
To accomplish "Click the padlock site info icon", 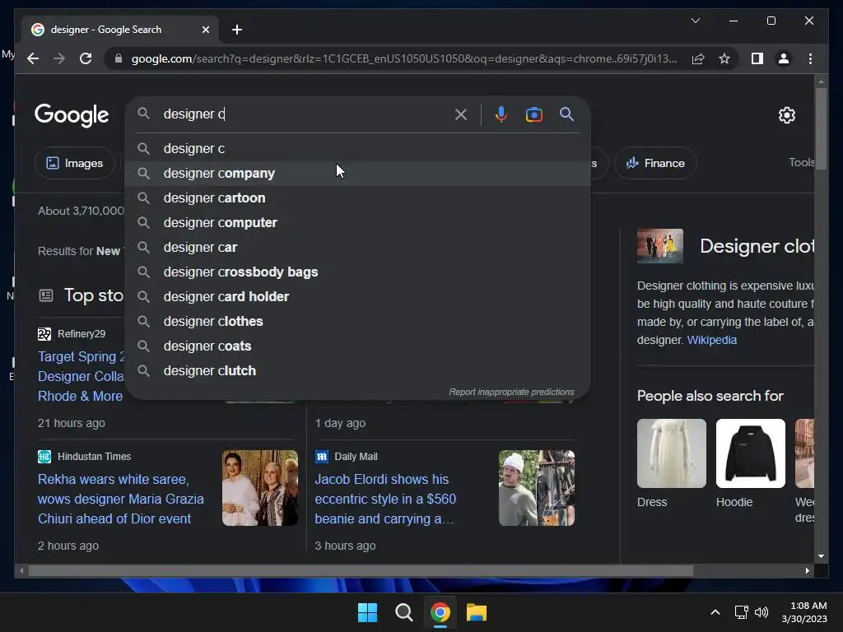I will [119, 58].
